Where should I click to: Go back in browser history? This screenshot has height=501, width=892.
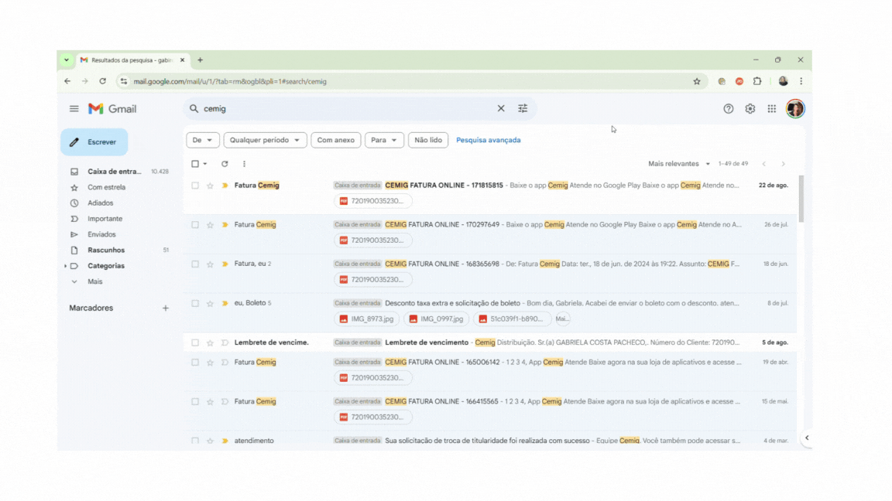tap(67, 81)
